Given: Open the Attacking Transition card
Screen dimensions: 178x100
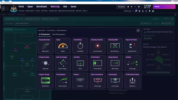Looking at the screenshot, I should pyautogui.click(x=98, y=46).
